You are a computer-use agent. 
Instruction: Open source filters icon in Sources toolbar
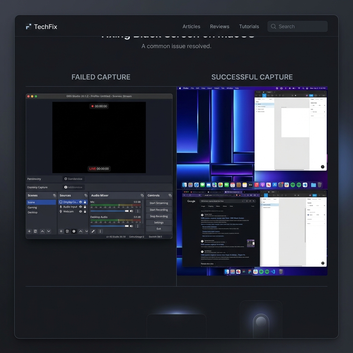pos(67,231)
